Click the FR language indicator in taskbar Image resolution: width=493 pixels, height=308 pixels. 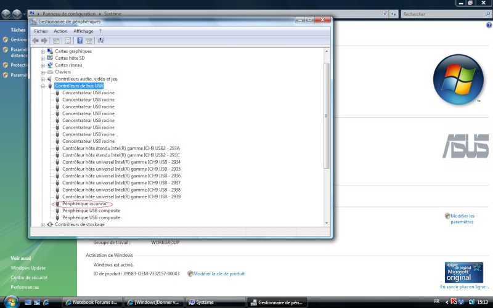tap(437, 301)
